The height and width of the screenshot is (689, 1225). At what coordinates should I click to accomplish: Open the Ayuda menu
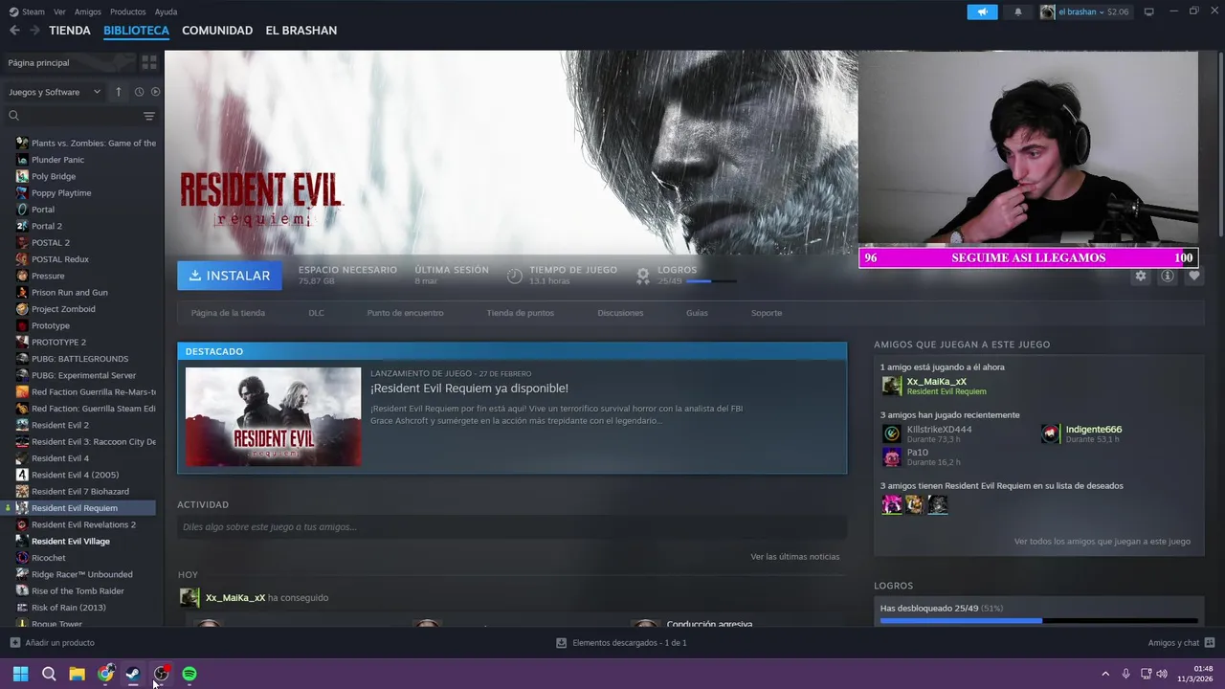click(166, 11)
